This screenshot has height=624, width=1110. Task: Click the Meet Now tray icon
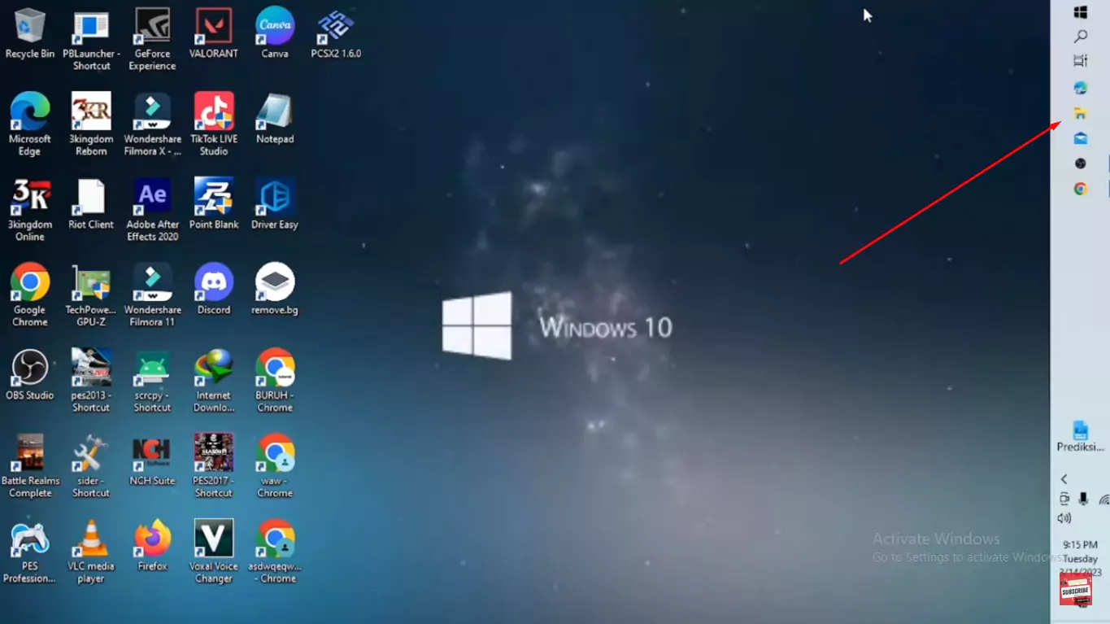[x=1064, y=500]
